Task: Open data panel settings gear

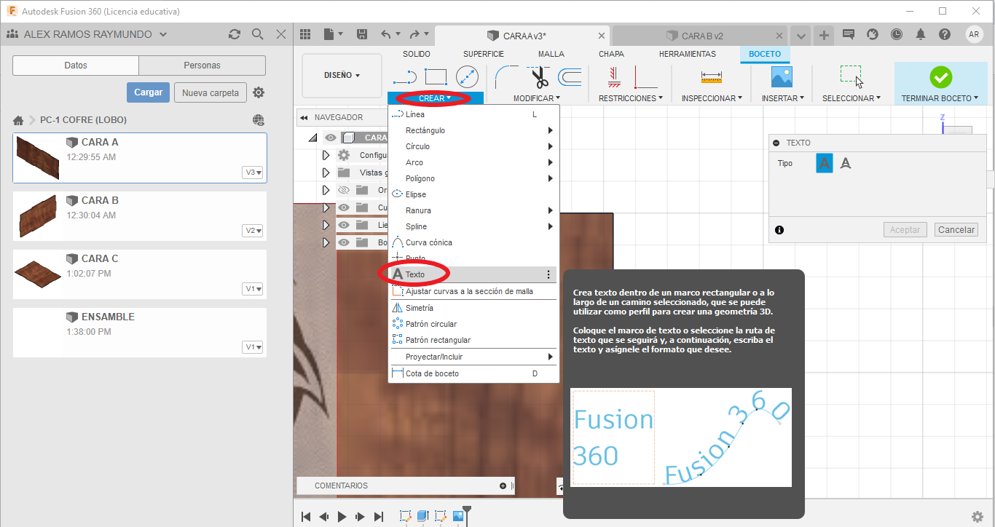Action: [259, 92]
